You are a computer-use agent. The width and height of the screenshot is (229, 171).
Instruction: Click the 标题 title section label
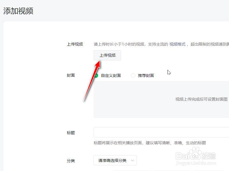[x=71, y=132]
